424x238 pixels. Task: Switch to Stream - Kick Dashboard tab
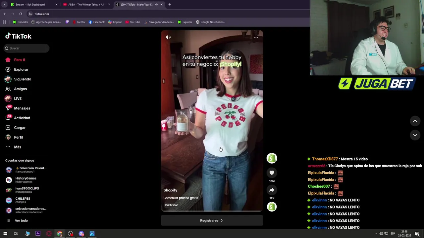coord(33,5)
